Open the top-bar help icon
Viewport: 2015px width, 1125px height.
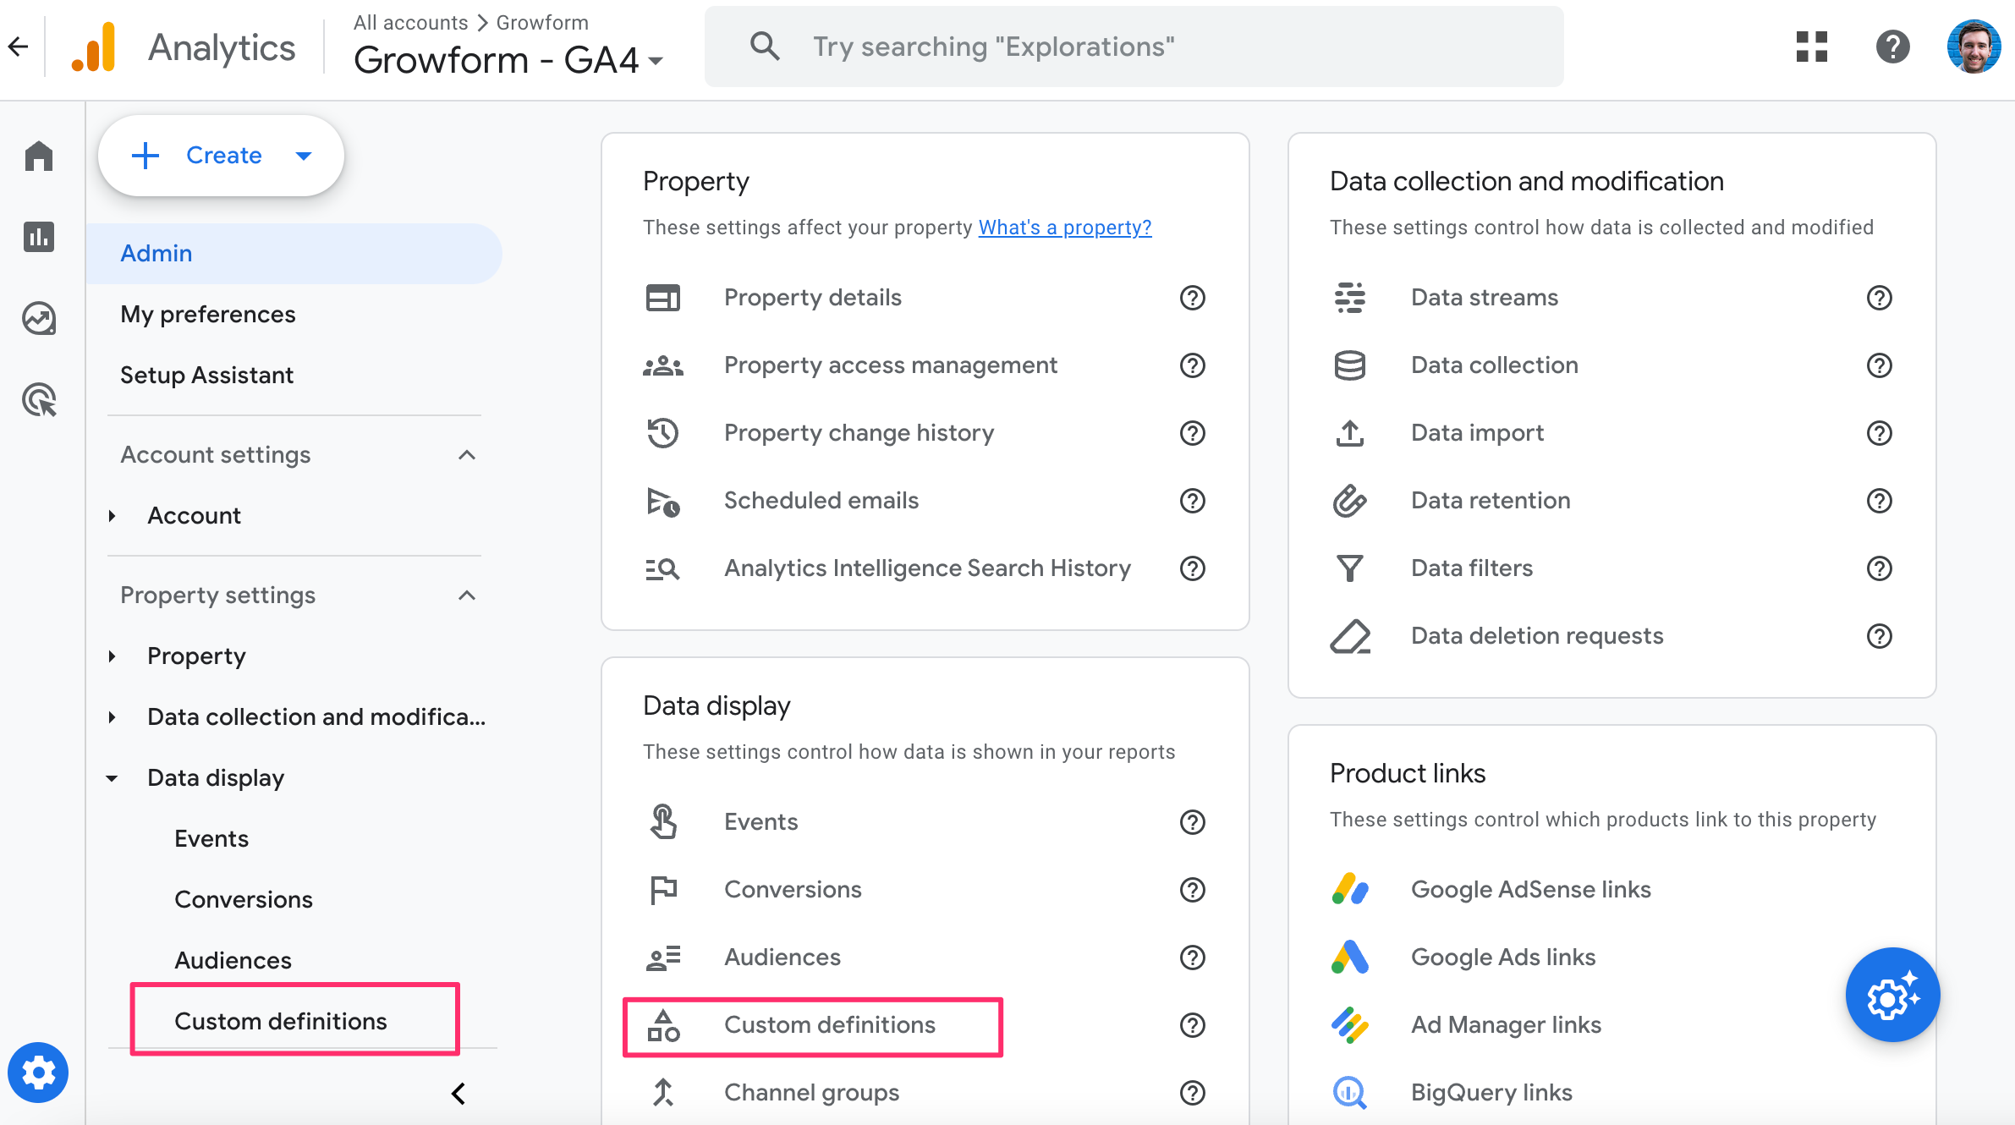[1892, 47]
